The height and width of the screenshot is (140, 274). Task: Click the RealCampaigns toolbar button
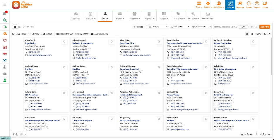coord(99,34)
